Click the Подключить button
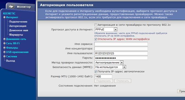 (104, 81)
